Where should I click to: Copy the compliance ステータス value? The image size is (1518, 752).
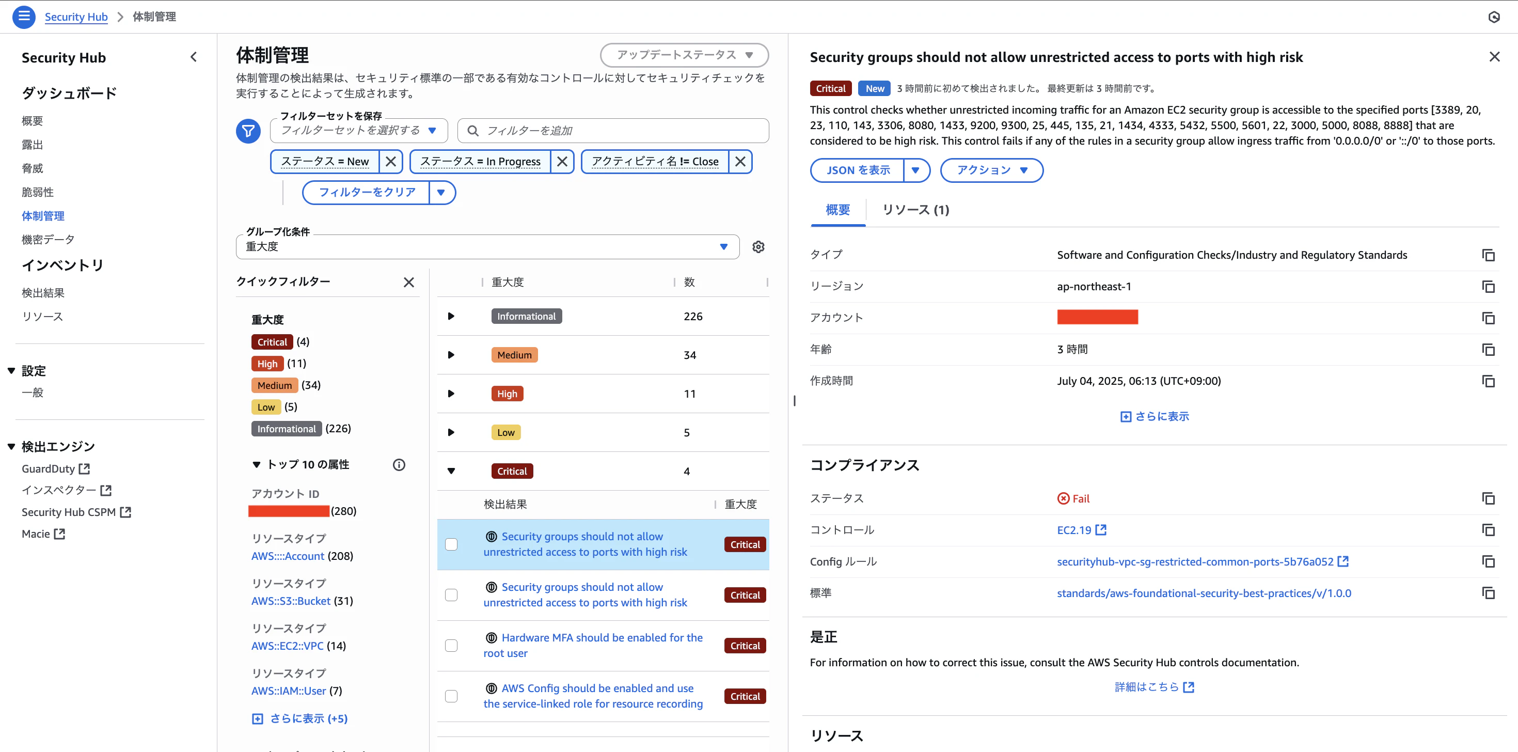tap(1488, 498)
